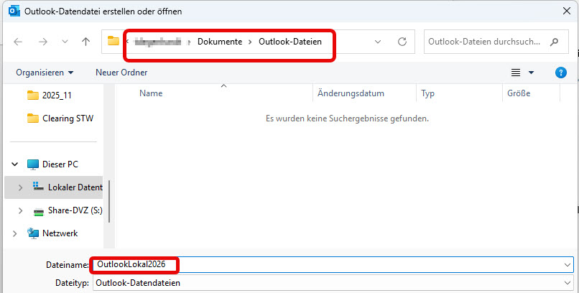The height and width of the screenshot is (293, 579).
Task: Go up one folder level with the up arrow
Action: tap(86, 42)
